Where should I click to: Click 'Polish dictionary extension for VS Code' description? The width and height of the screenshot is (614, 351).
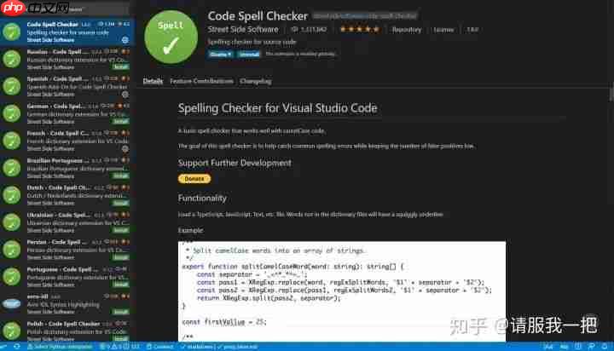(x=77, y=331)
